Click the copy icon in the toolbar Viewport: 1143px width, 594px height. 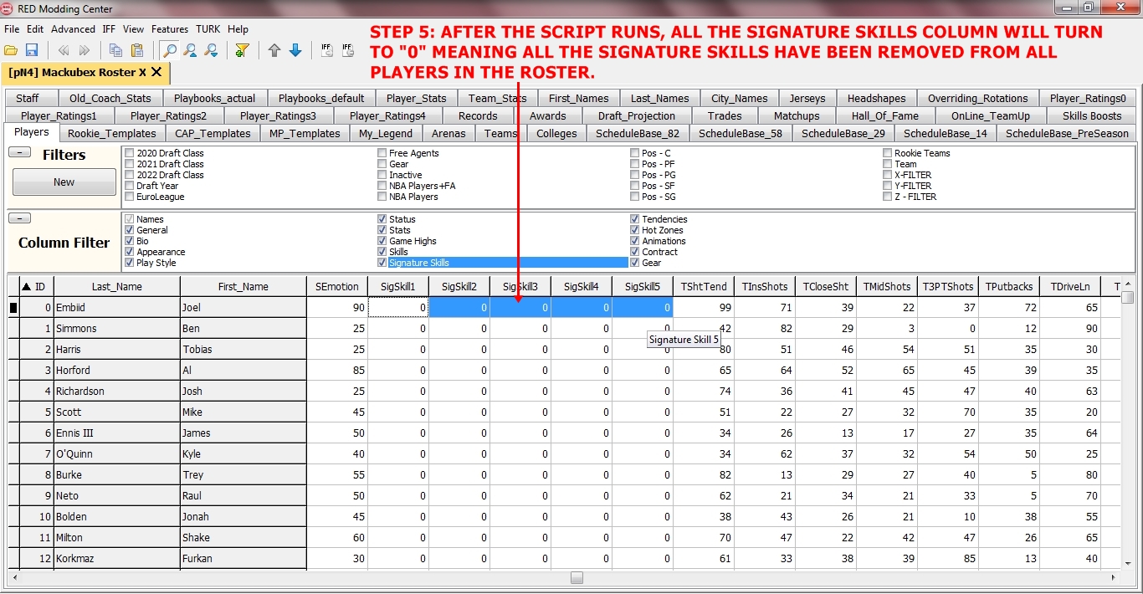(115, 51)
